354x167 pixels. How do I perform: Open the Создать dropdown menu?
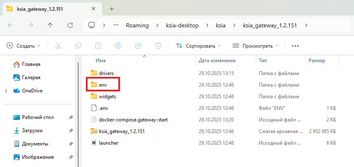[x=24, y=46]
